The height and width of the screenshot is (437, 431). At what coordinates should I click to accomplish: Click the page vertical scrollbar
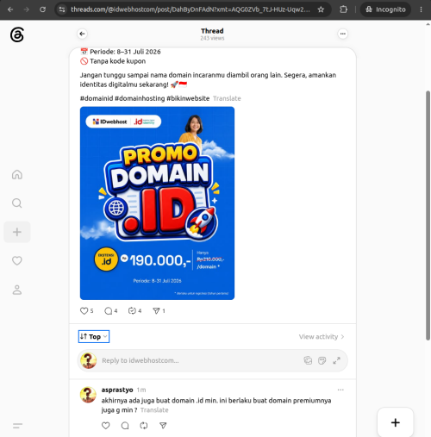428,215
